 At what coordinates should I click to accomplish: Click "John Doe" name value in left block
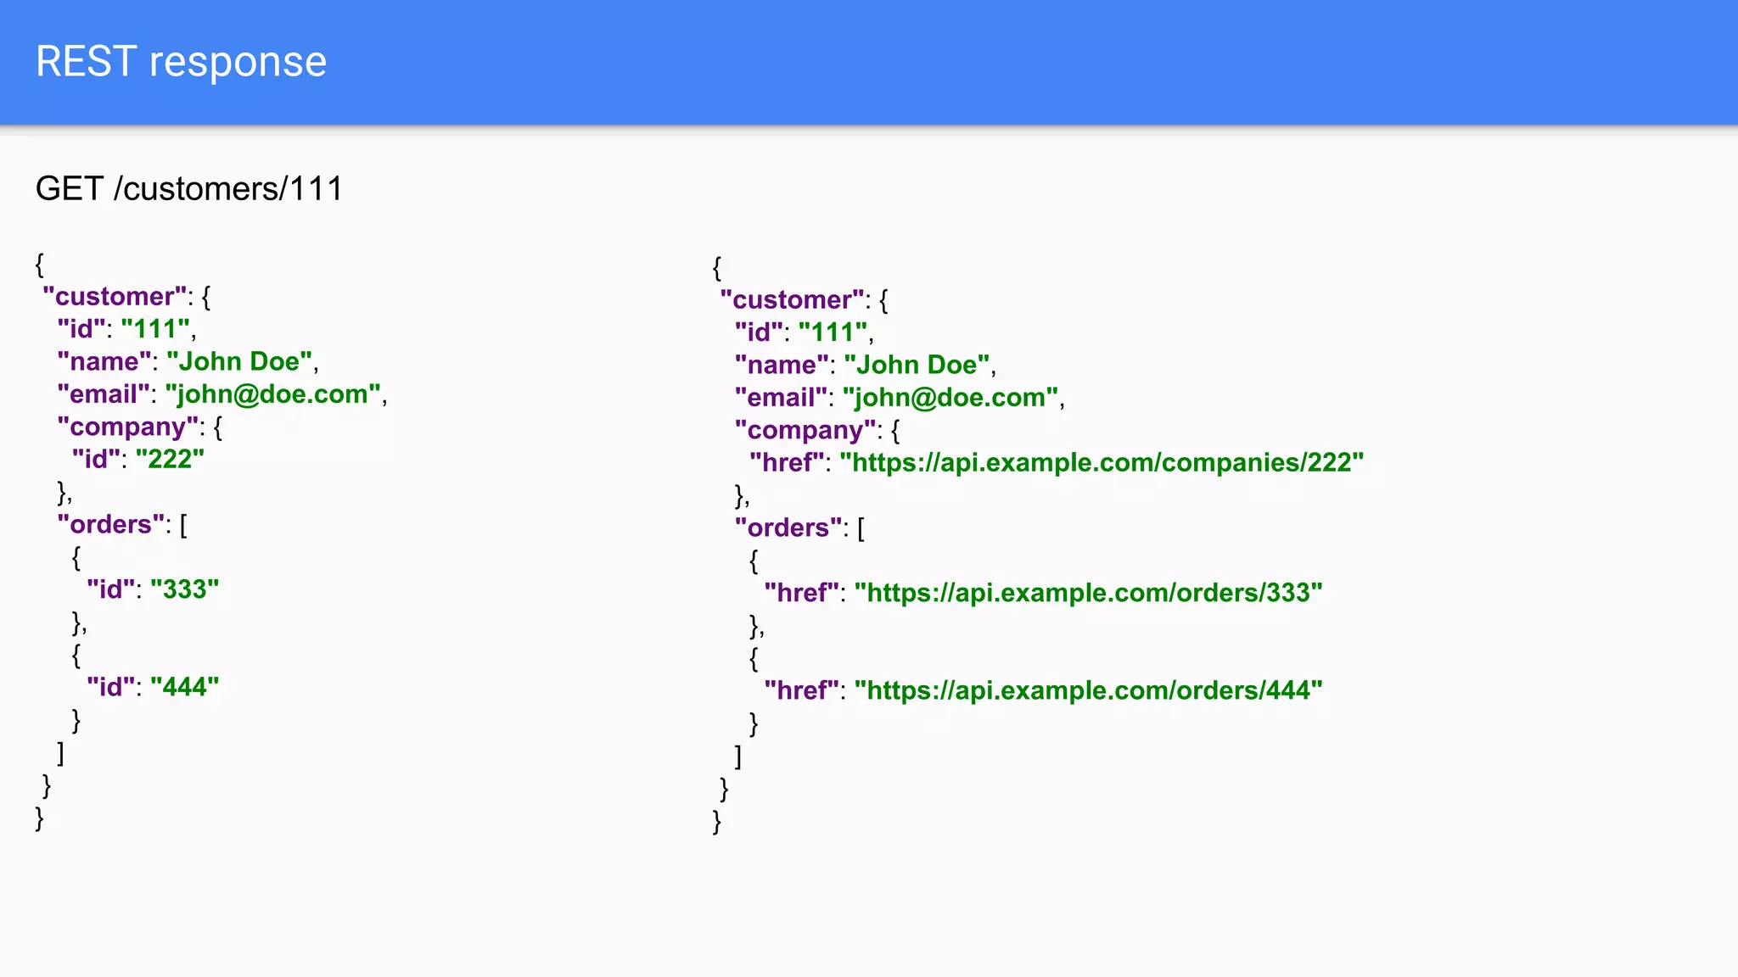pos(239,361)
